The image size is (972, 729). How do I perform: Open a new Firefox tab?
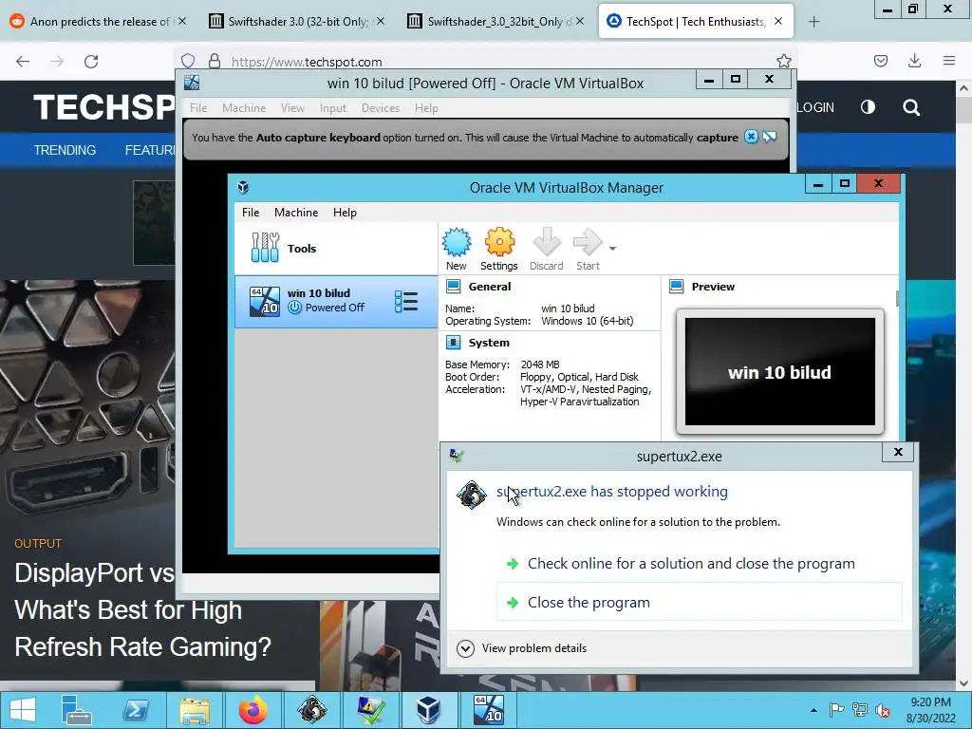click(813, 22)
